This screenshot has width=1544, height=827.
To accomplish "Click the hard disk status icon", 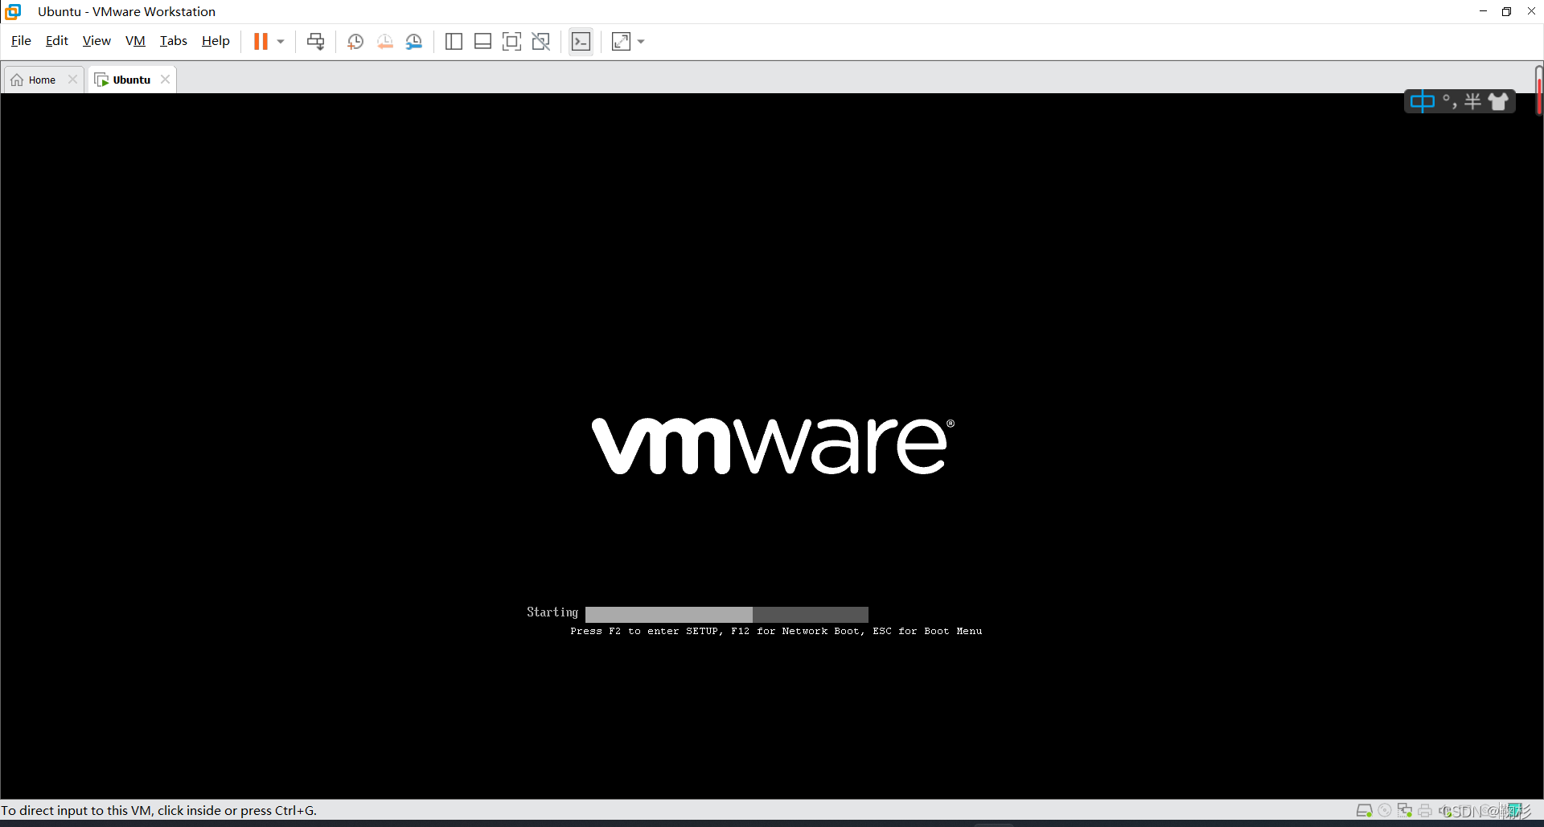I will tap(1364, 811).
